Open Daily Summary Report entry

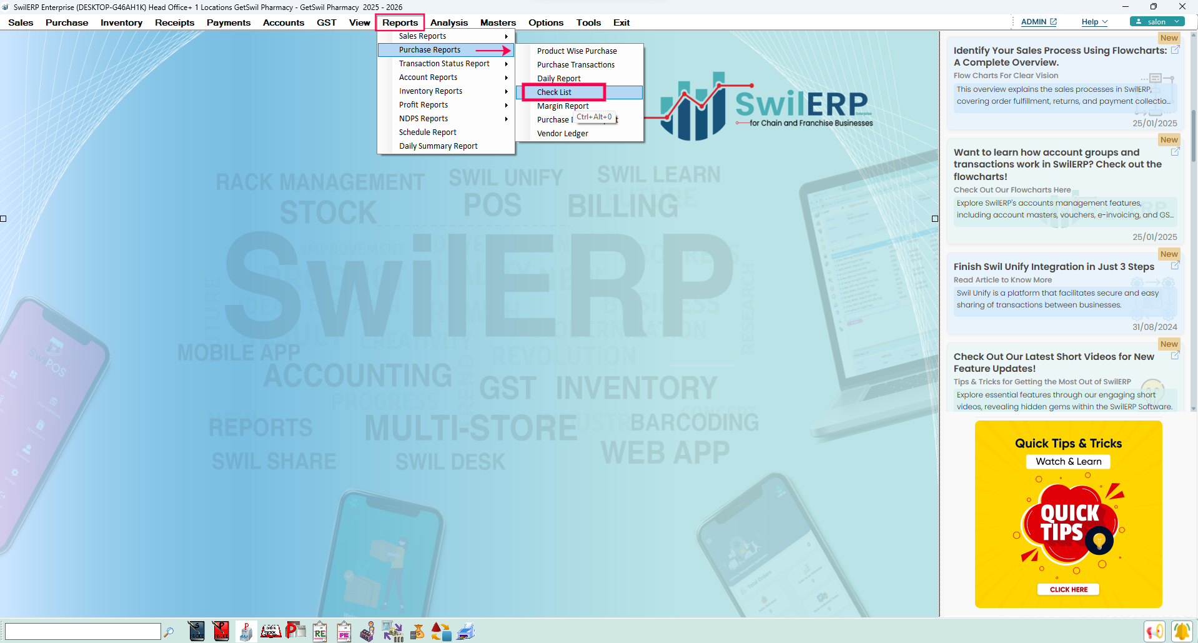(x=446, y=146)
